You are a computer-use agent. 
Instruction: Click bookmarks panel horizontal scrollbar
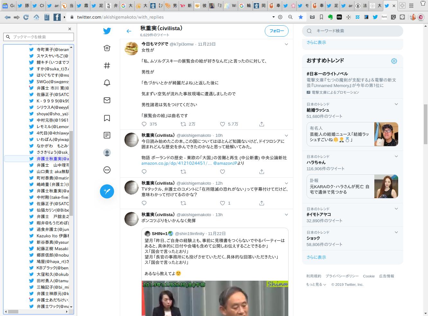tap(13, 312)
